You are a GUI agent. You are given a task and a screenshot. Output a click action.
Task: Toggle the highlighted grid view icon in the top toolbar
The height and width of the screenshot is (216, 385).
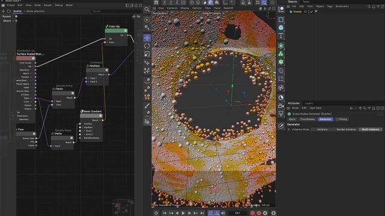click(264, 2)
